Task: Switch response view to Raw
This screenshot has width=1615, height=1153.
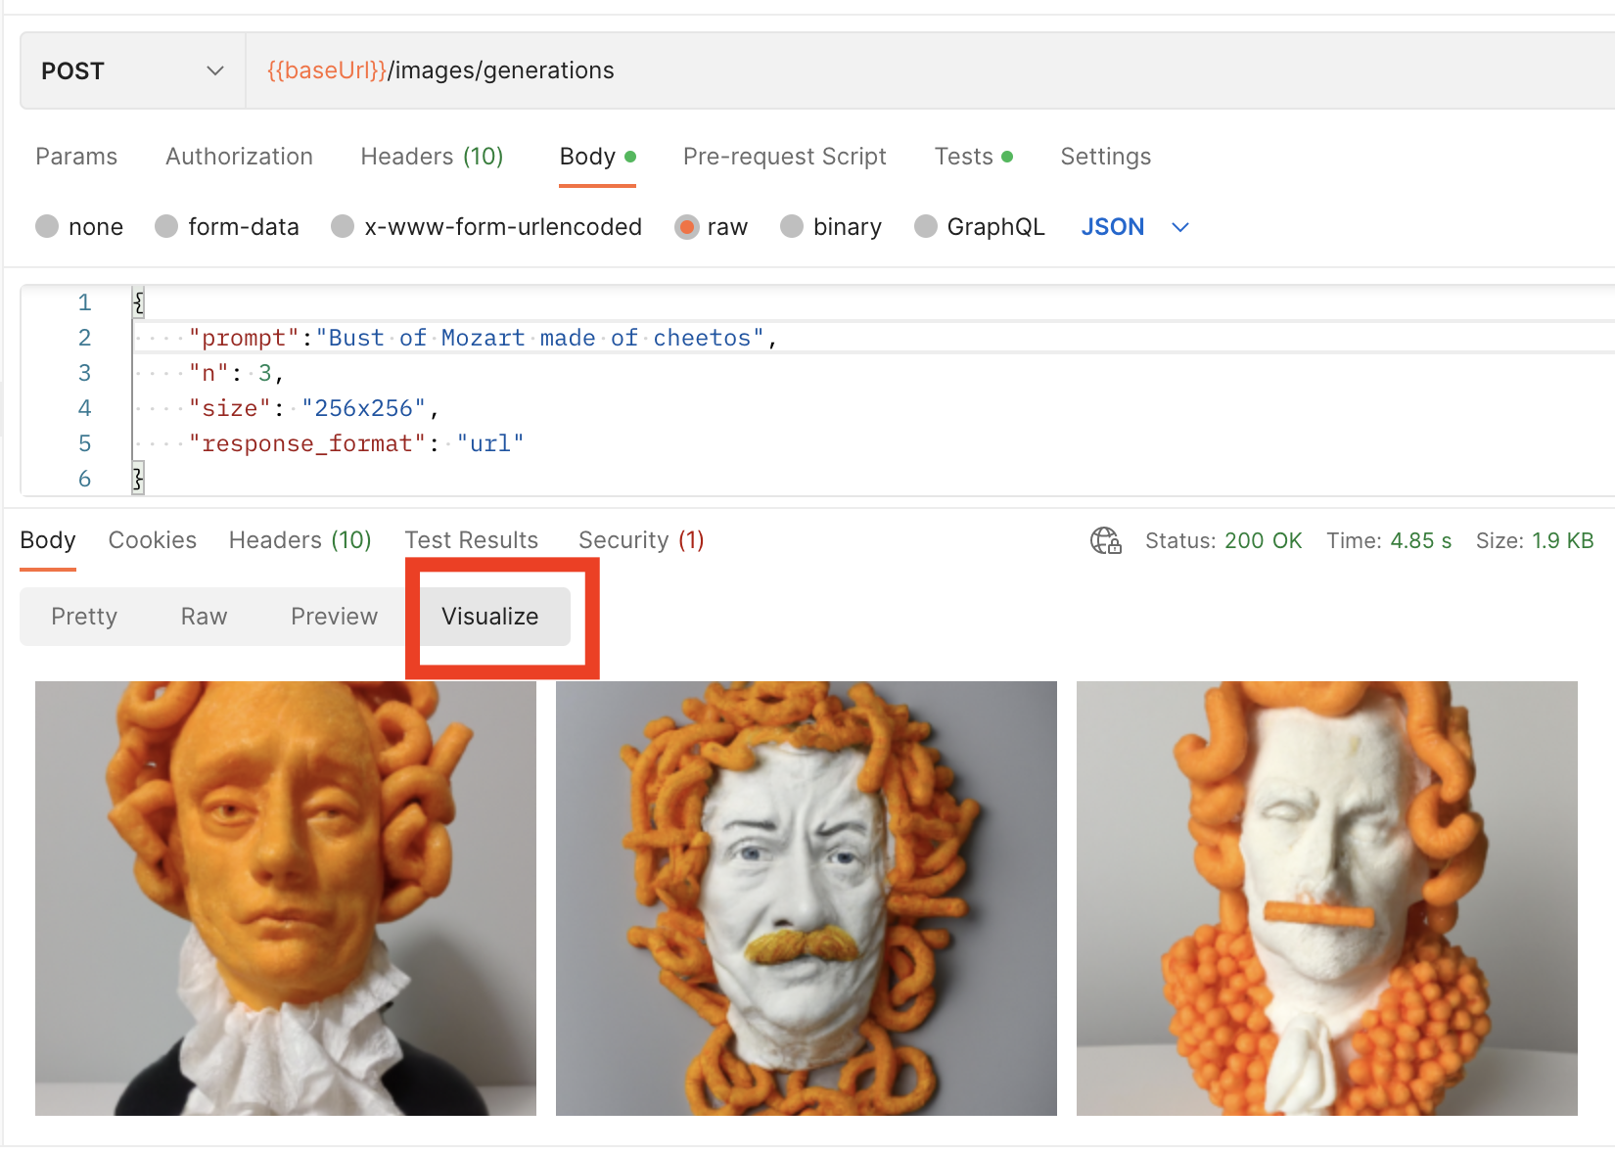Action: 204,617
